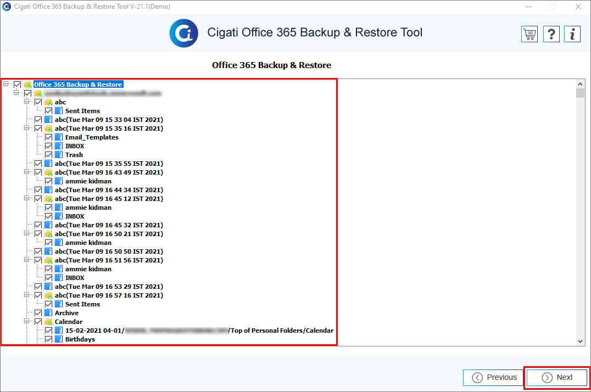
Task: Click the Birthdays folder icon
Action: pyautogui.click(x=59, y=339)
